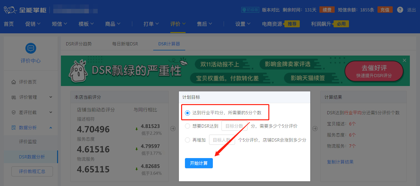Expand the 打单 menu

(151, 24)
